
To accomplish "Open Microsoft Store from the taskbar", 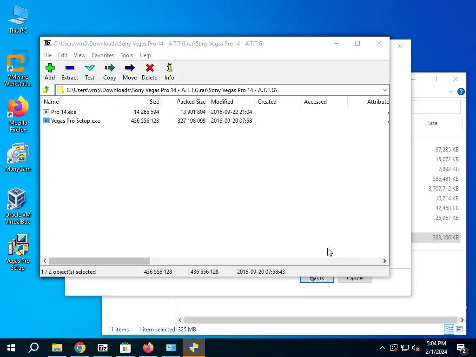I will pyautogui.click(x=125, y=348).
